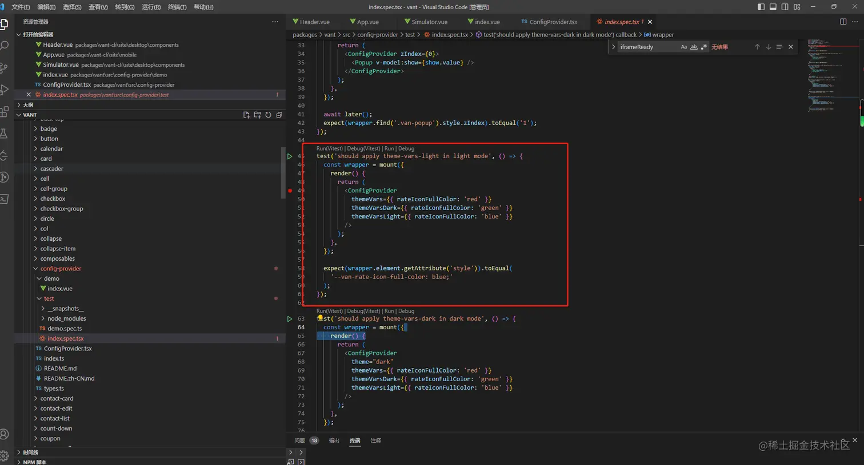Viewport: 864px width, 465px height.
Task: Toggle secondary sidebar layout icon
Action: click(785, 7)
